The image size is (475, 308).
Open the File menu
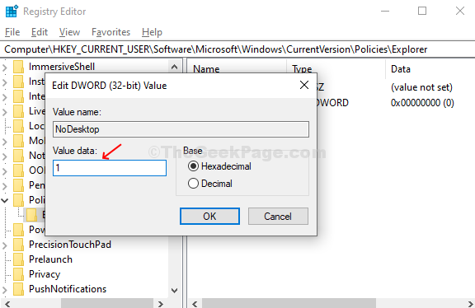tap(12, 32)
